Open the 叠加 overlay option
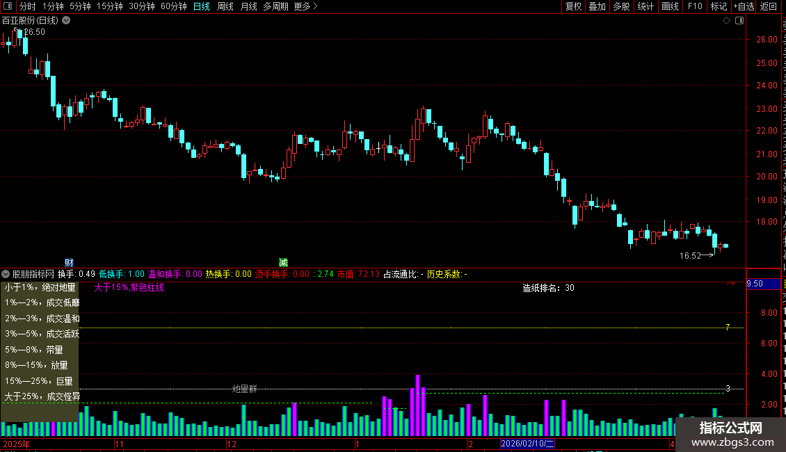Screen dimensions: 786x452 pos(597,6)
